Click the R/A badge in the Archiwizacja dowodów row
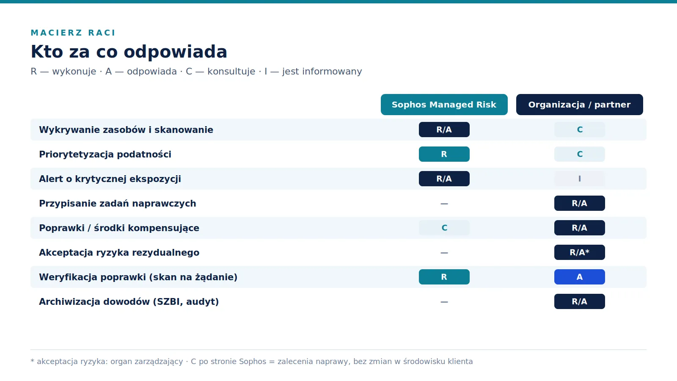Image resolution: width=677 pixels, height=381 pixels. coord(579,301)
